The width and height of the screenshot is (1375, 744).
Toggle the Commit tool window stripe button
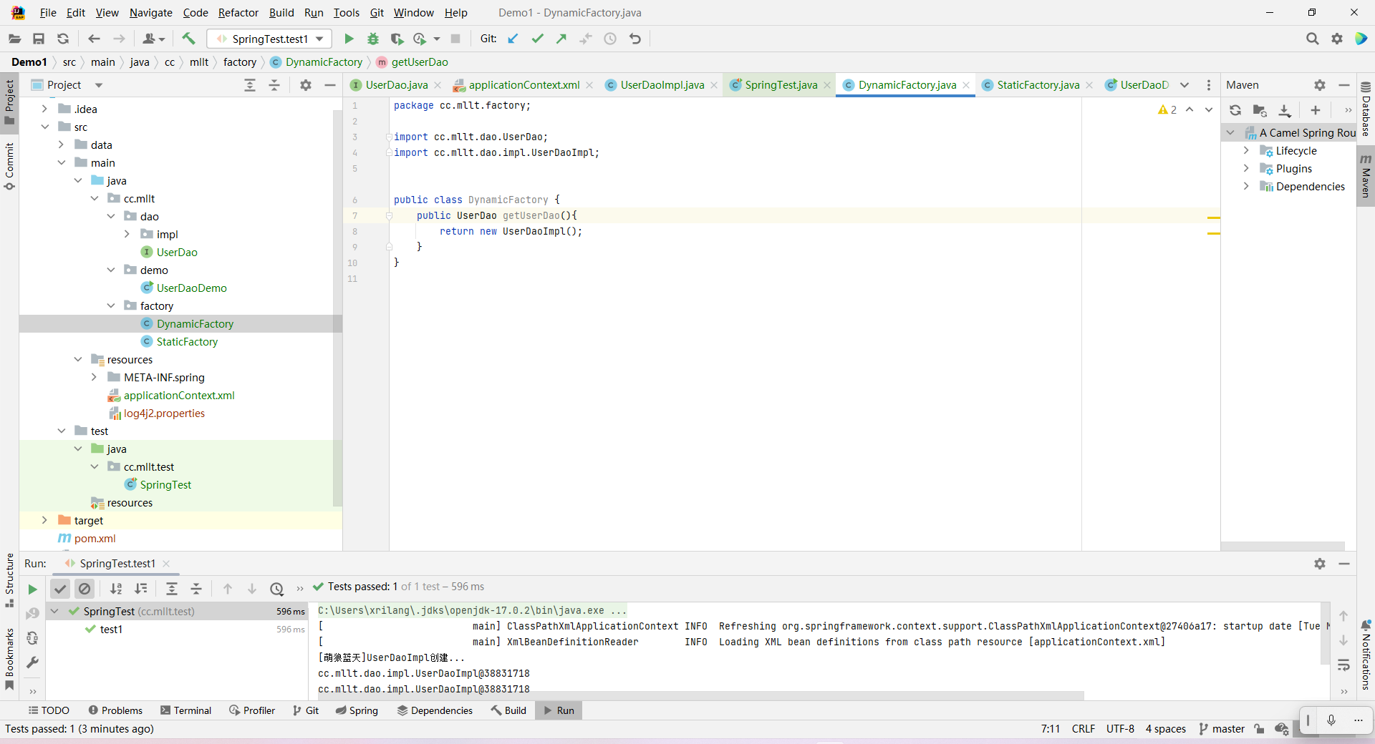pos(9,167)
